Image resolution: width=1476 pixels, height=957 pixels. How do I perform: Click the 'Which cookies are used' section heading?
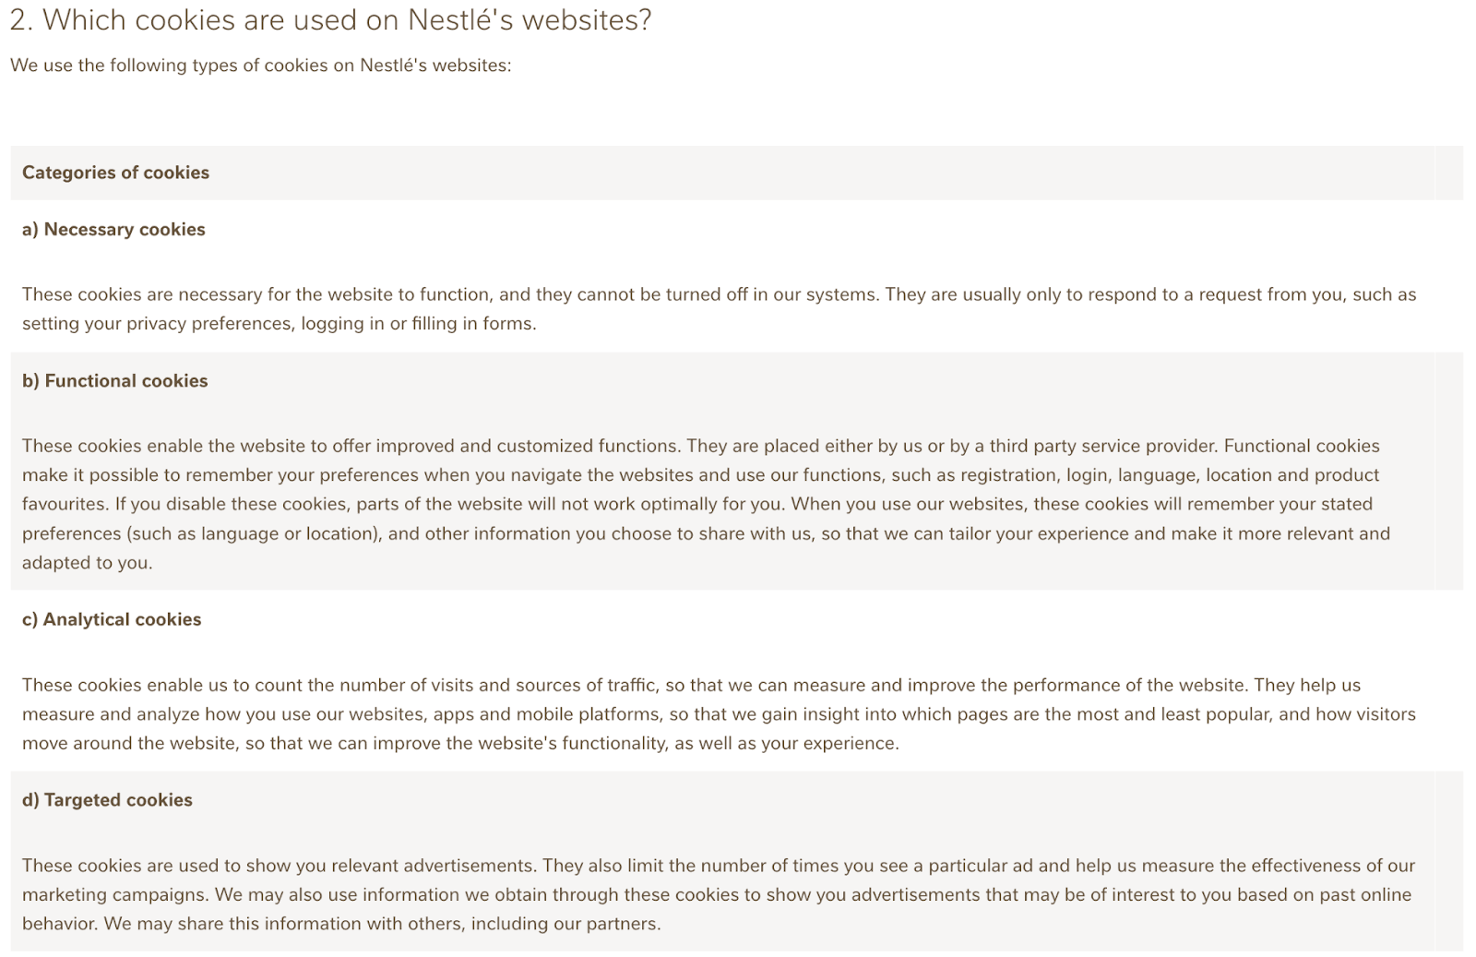click(x=330, y=19)
